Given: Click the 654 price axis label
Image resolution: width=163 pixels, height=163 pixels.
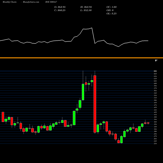Looking at the screenshot, I should 155,76.
